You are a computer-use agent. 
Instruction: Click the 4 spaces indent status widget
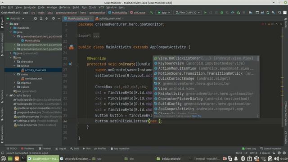(265, 153)
